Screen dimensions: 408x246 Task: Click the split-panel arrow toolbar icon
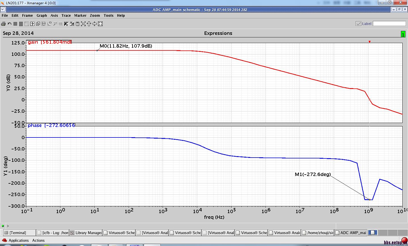(32, 24)
